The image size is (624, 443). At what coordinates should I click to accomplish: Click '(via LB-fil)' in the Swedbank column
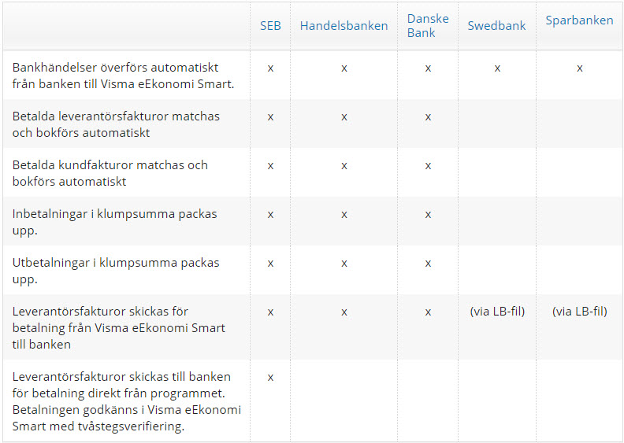tap(496, 312)
